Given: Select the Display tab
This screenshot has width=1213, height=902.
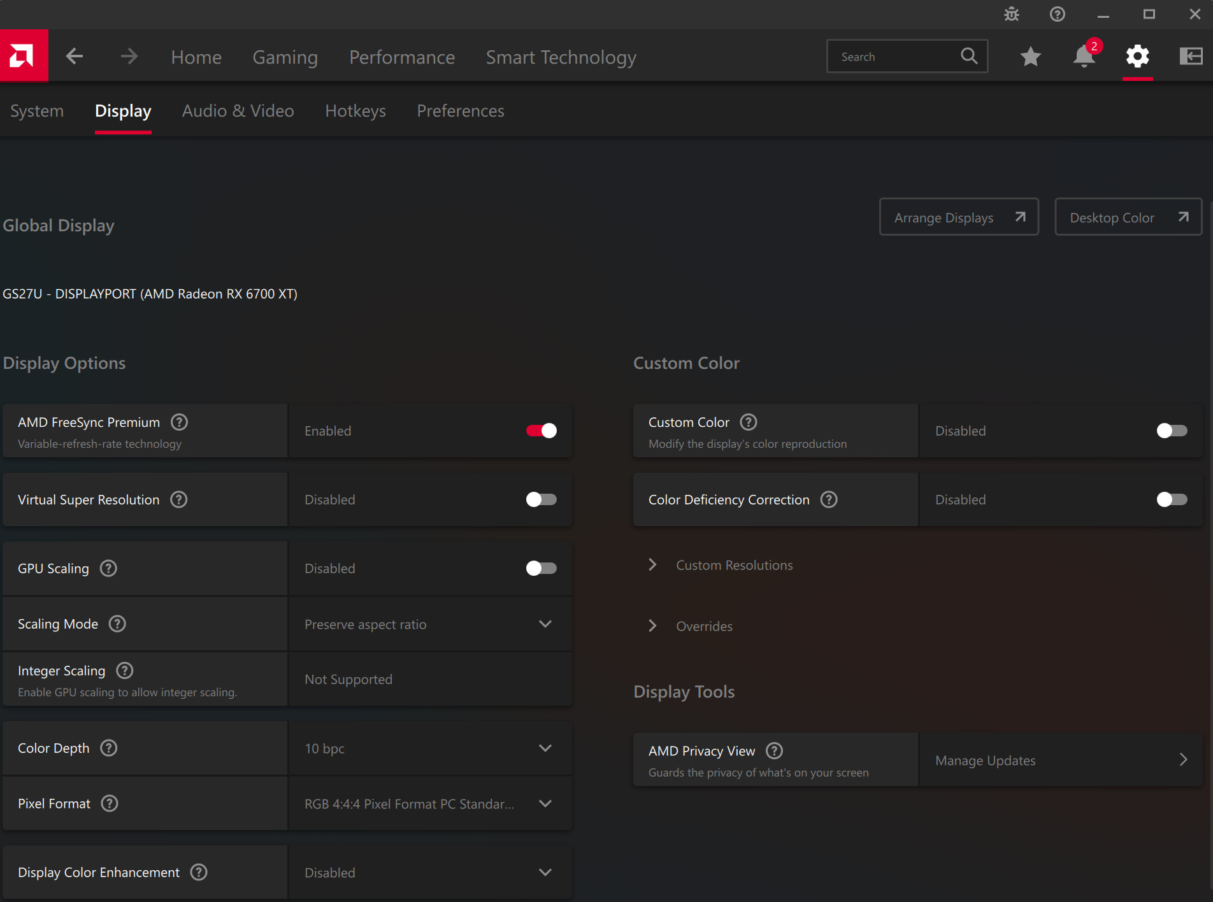Looking at the screenshot, I should [x=123, y=111].
